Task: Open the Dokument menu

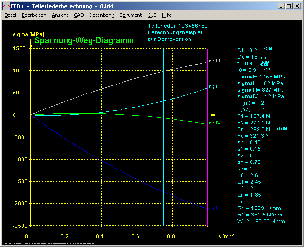Action: point(130,15)
